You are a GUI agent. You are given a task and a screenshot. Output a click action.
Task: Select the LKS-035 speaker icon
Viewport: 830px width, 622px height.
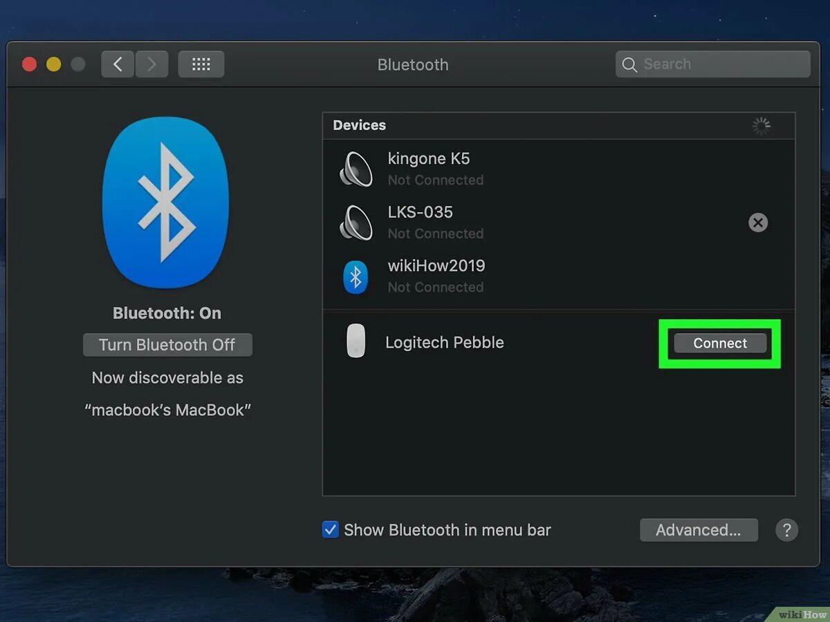point(356,223)
